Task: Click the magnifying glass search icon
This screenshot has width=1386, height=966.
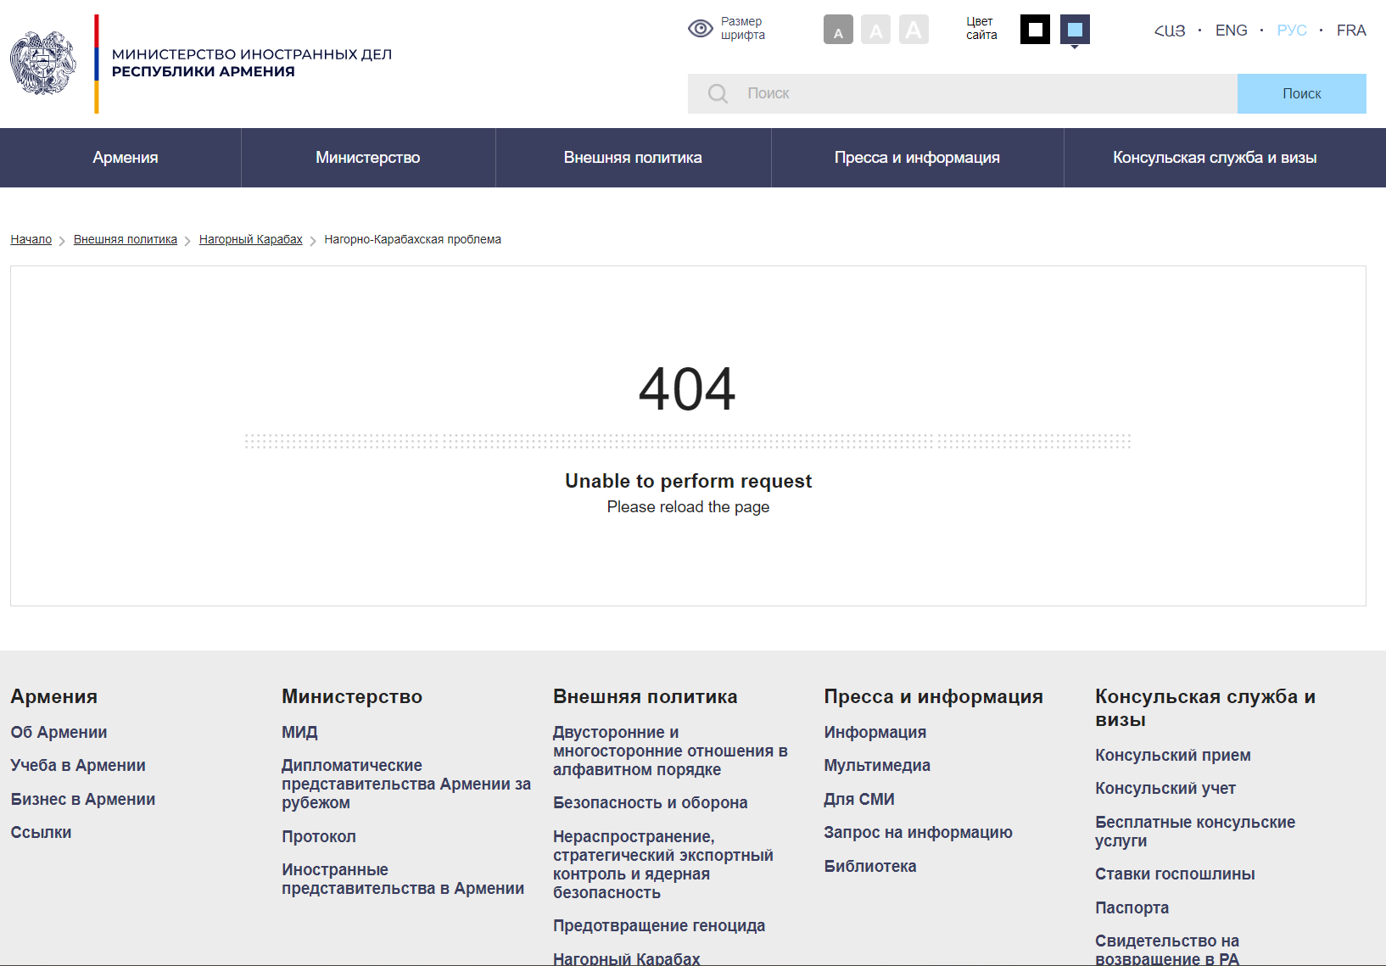Action: click(718, 93)
